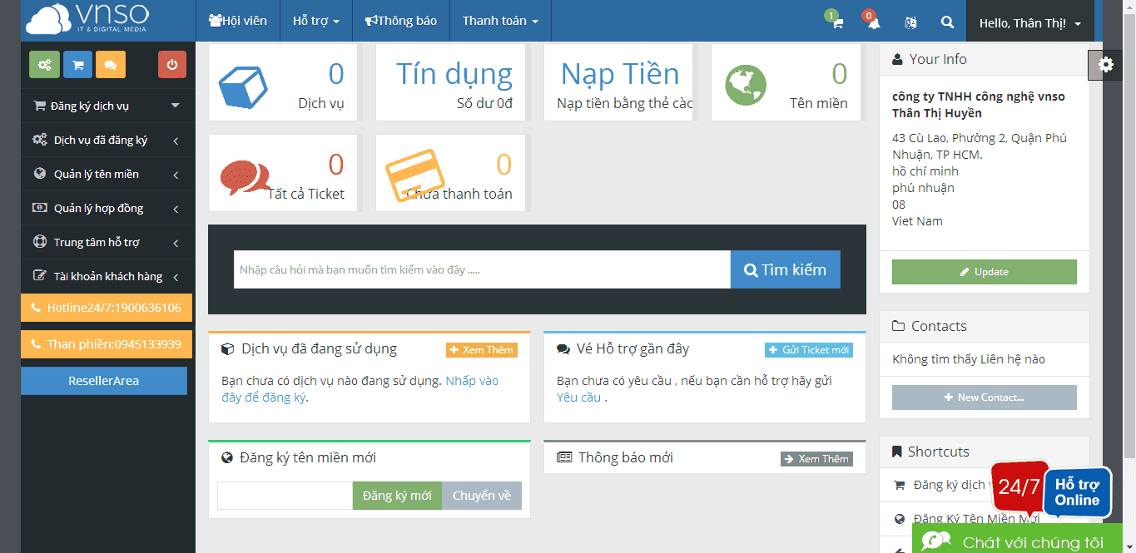
Task: Click Than phiền:0945133939 button
Action: point(107,344)
